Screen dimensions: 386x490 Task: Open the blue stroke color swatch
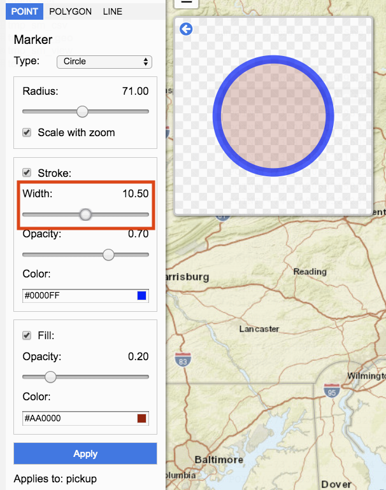(x=141, y=296)
